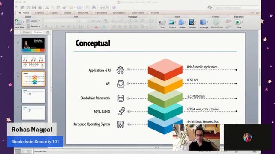Open the font name combo box
275x154 pixels.
pos(62,21)
